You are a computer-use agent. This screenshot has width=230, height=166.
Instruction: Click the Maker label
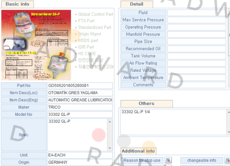pyautogui.click(x=24, y=107)
